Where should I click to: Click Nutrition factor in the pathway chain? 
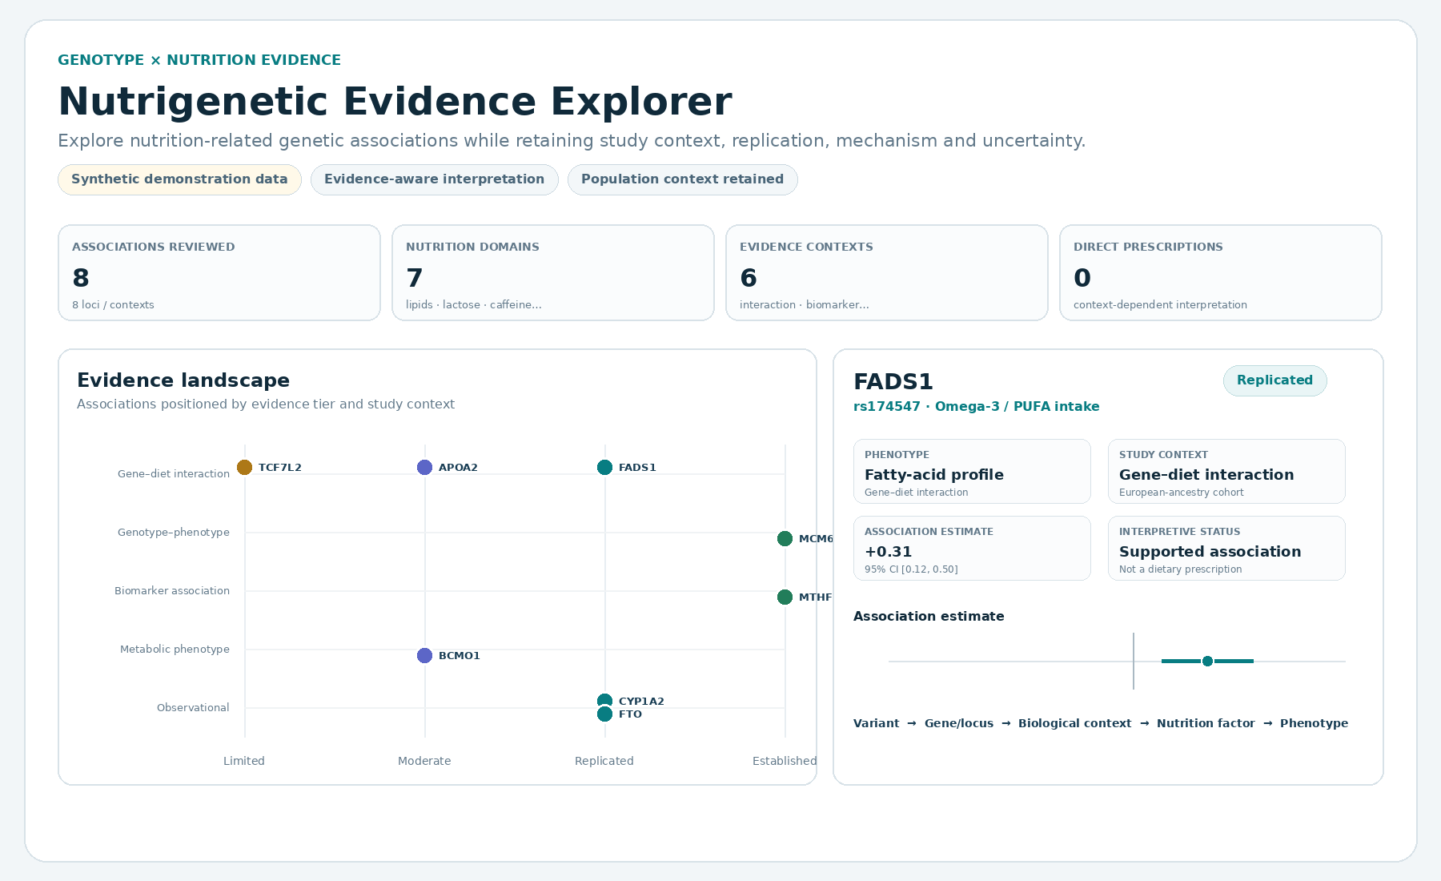[x=1206, y=723]
